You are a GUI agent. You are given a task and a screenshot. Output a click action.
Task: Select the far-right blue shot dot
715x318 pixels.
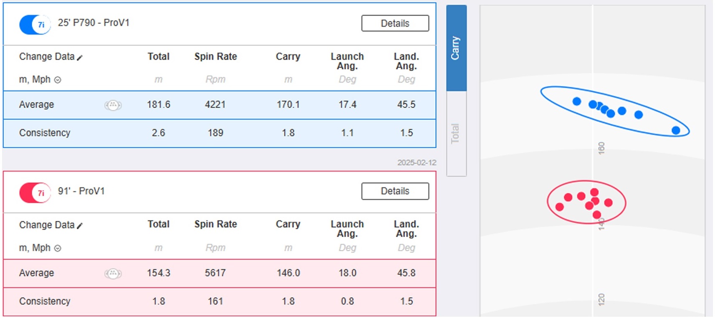pyautogui.click(x=676, y=131)
